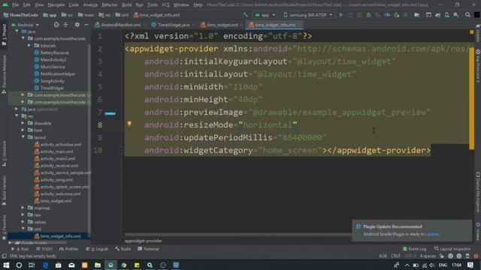Toggle the Favorites side tab

(4, 227)
